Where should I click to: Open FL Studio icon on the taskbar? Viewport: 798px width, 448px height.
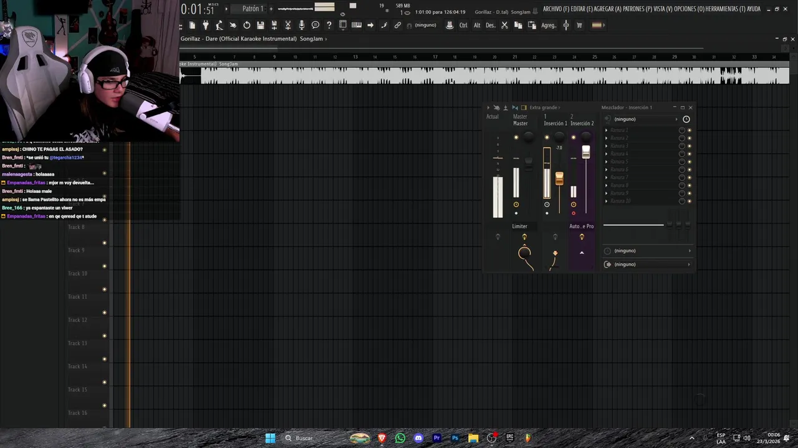point(528,438)
